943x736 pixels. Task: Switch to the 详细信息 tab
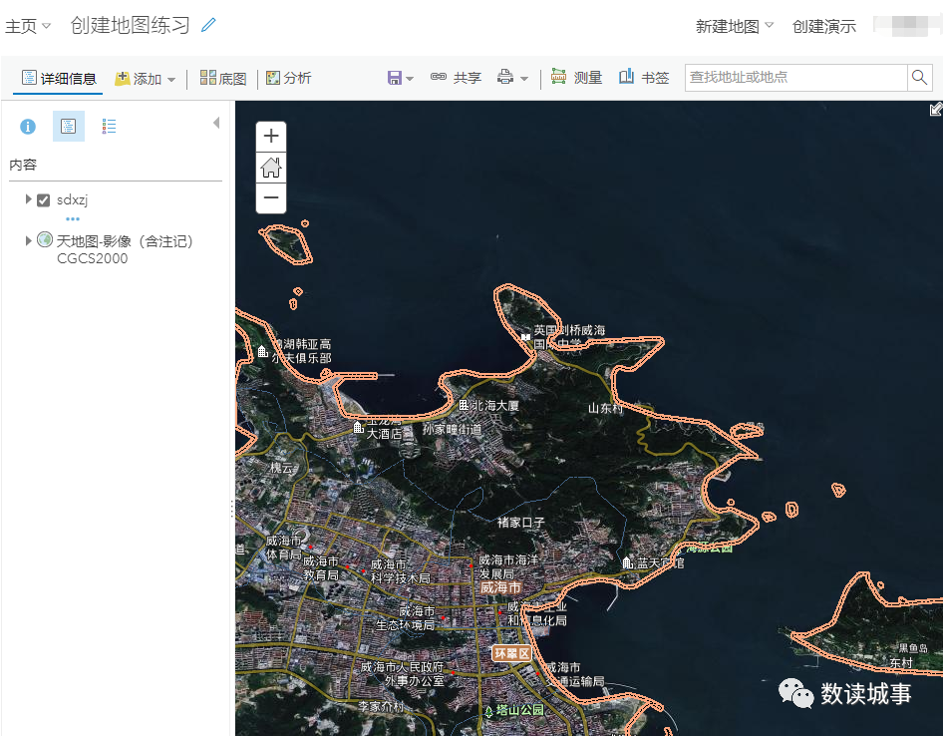tap(59, 78)
